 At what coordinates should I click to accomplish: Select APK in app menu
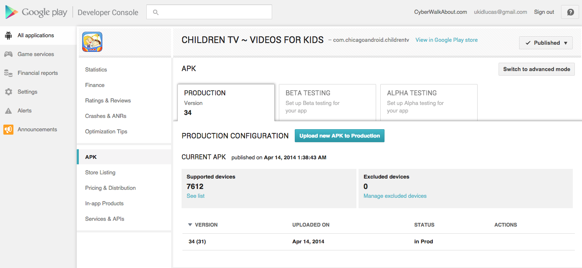124,157
